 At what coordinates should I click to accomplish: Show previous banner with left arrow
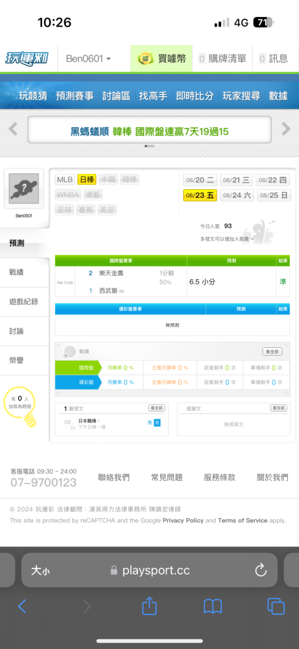click(13, 129)
